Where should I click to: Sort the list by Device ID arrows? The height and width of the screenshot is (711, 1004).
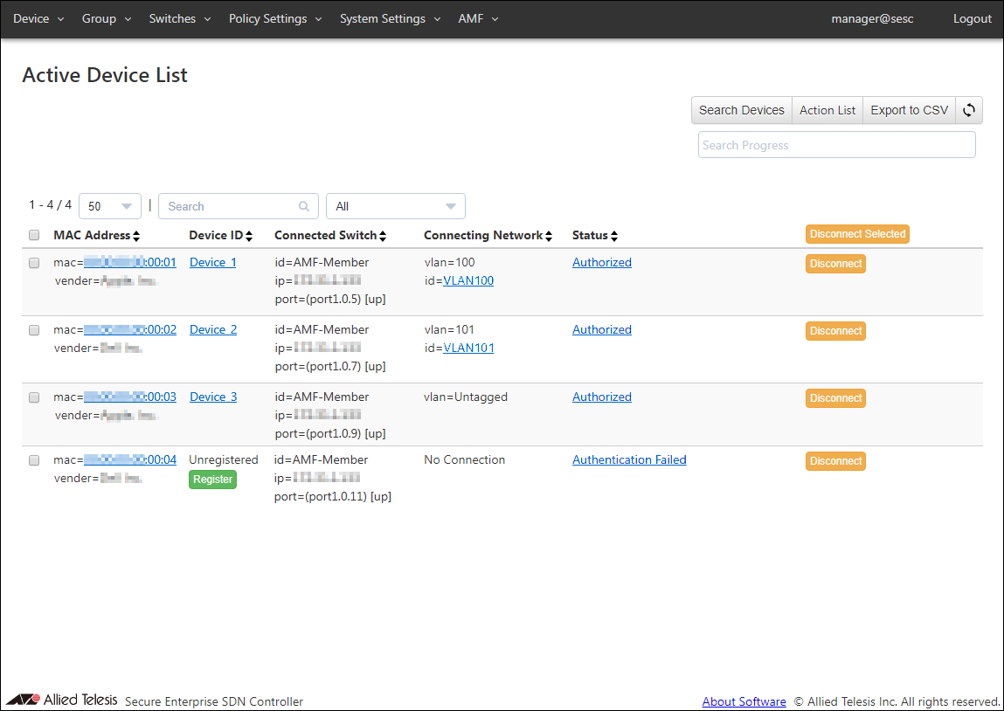click(x=249, y=236)
